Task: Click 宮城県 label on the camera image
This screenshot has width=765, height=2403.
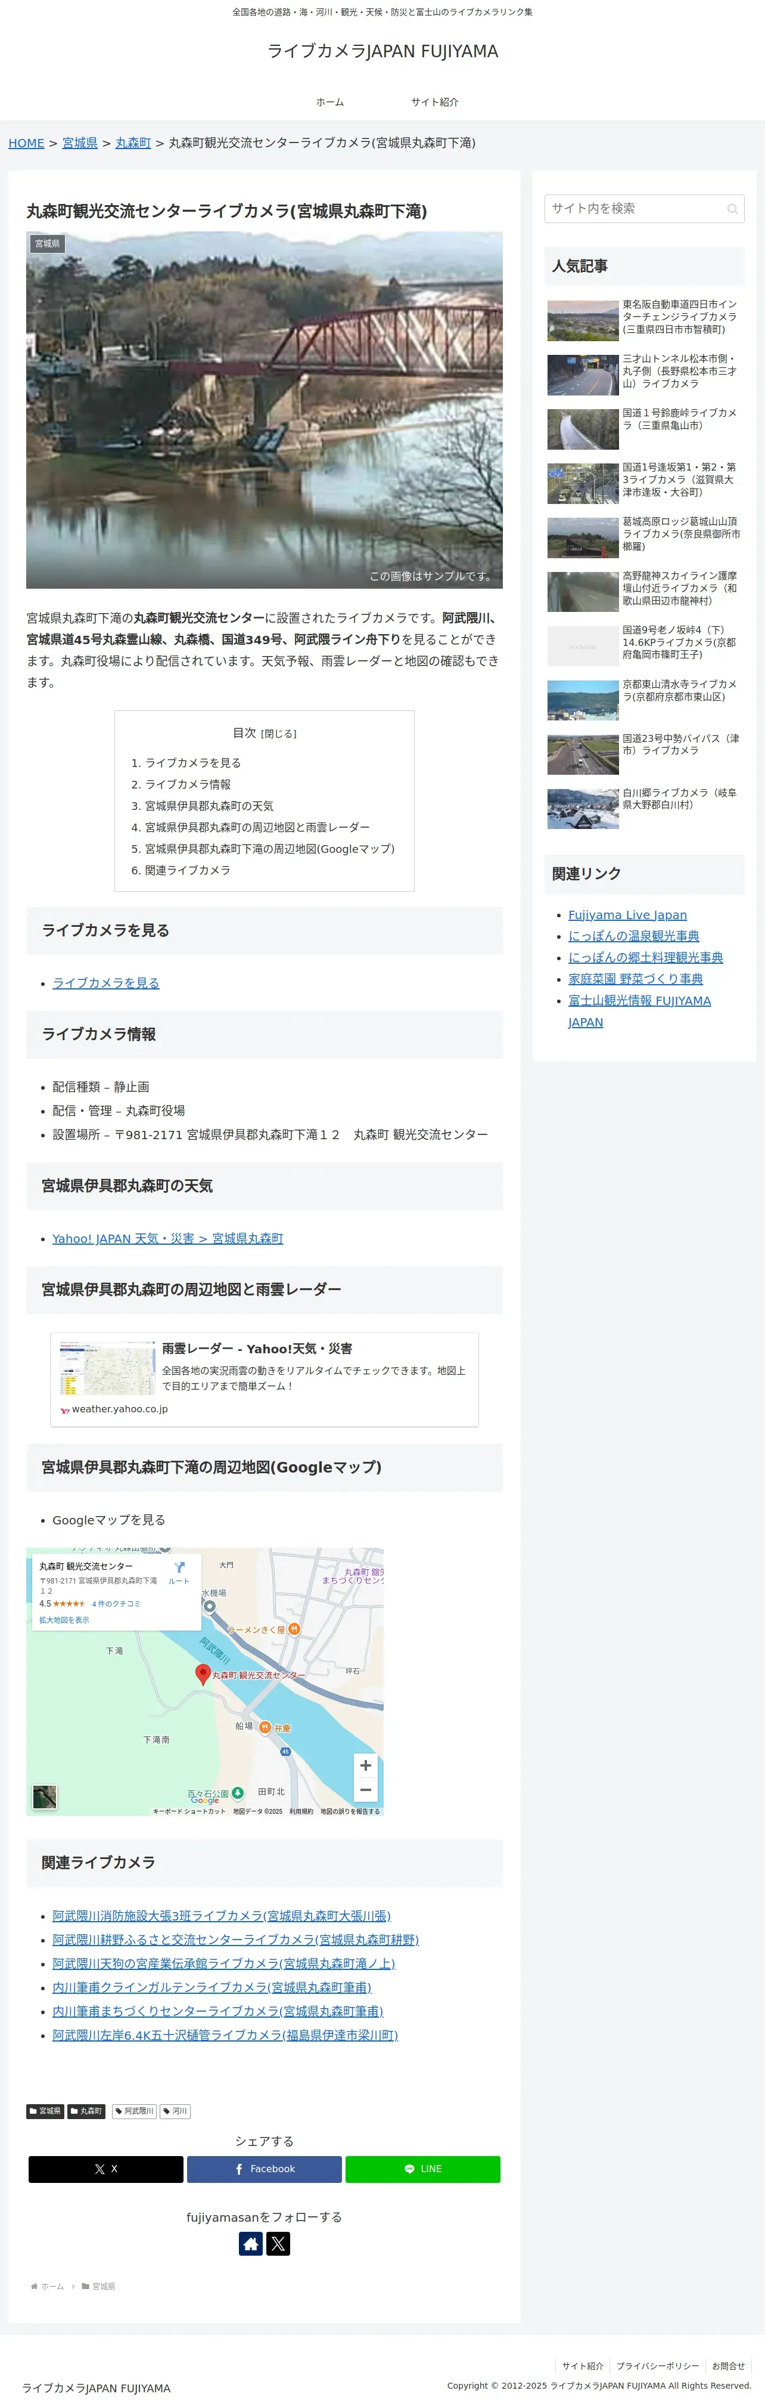Action: click(x=46, y=243)
